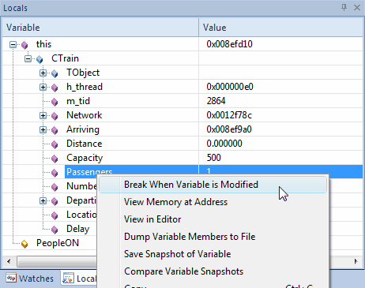Image resolution: width=365 pixels, height=288 pixels.
Task: Click the Locals tab icon
Action: [68, 279]
